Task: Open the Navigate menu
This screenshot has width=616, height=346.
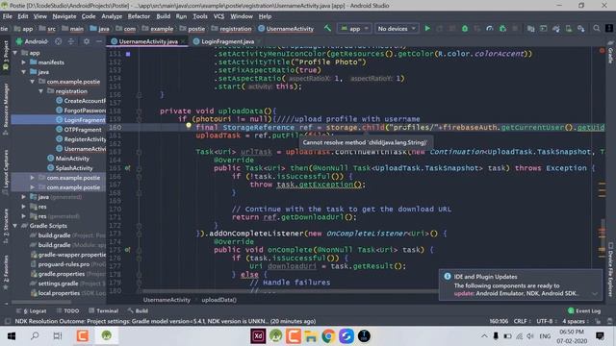Action: pos(64,16)
